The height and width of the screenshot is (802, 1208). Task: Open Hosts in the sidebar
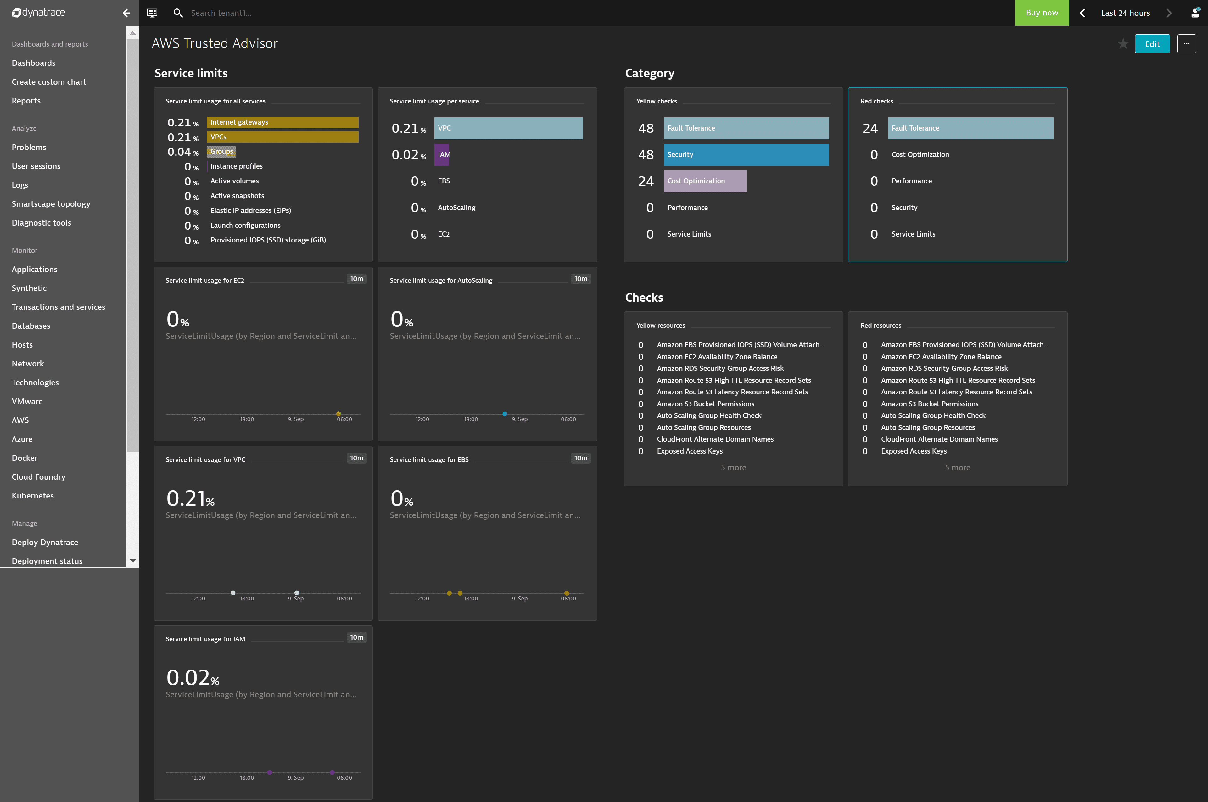tap(22, 345)
